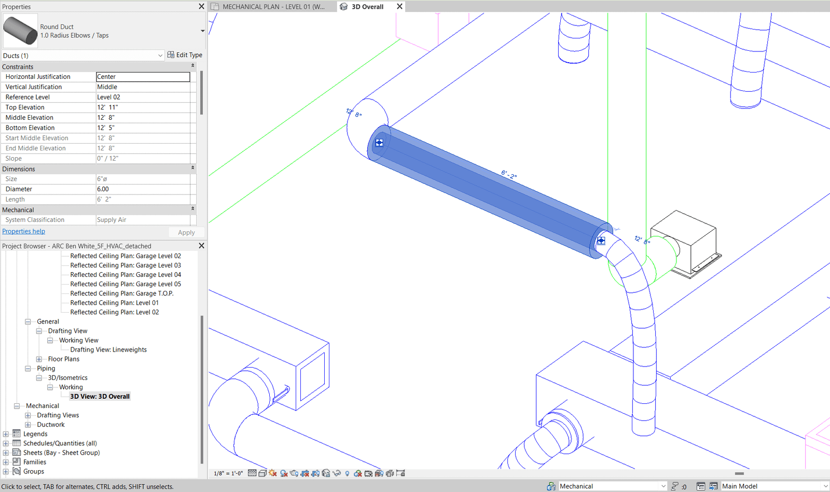Select 3D View: 3D Overall in browser

point(100,396)
